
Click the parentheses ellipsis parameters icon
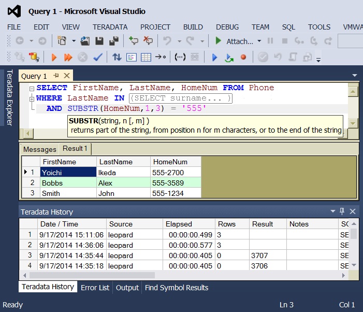(x=180, y=56)
